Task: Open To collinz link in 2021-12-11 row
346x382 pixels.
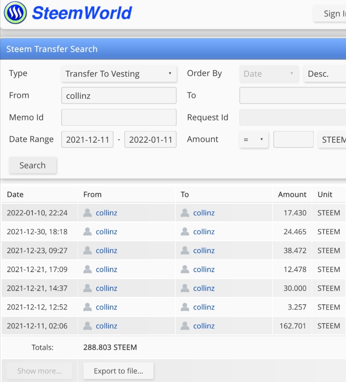Action: tap(204, 326)
